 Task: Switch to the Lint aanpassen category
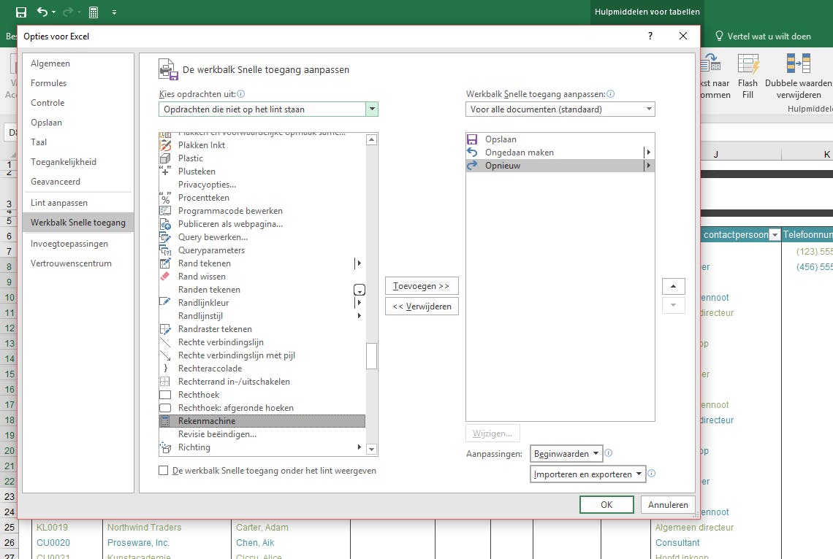click(x=59, y=203)
